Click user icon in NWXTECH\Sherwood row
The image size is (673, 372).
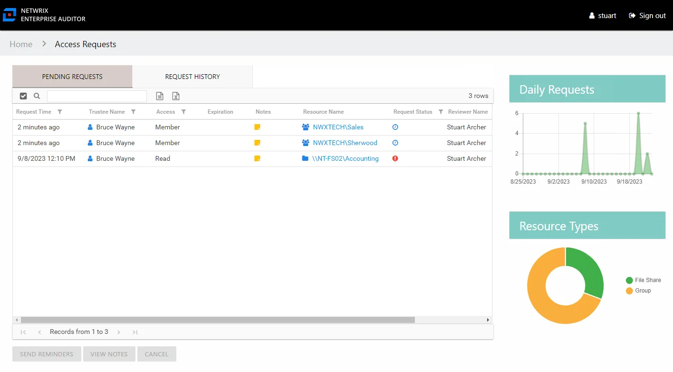click(x=90, y=143)
